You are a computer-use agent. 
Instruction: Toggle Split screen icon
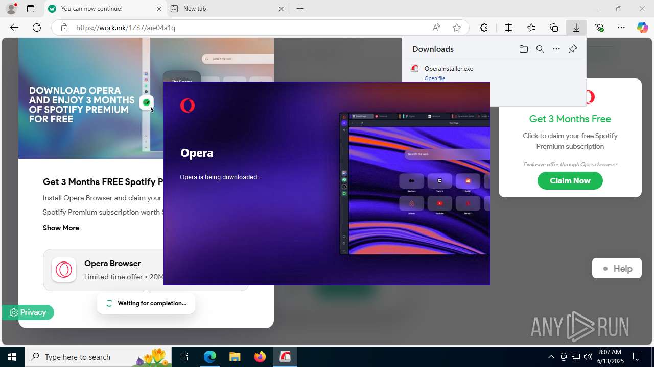click(x=508, y=28)
